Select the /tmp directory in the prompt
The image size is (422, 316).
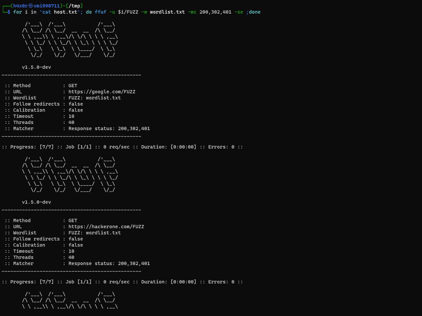[x=75, y=6]
